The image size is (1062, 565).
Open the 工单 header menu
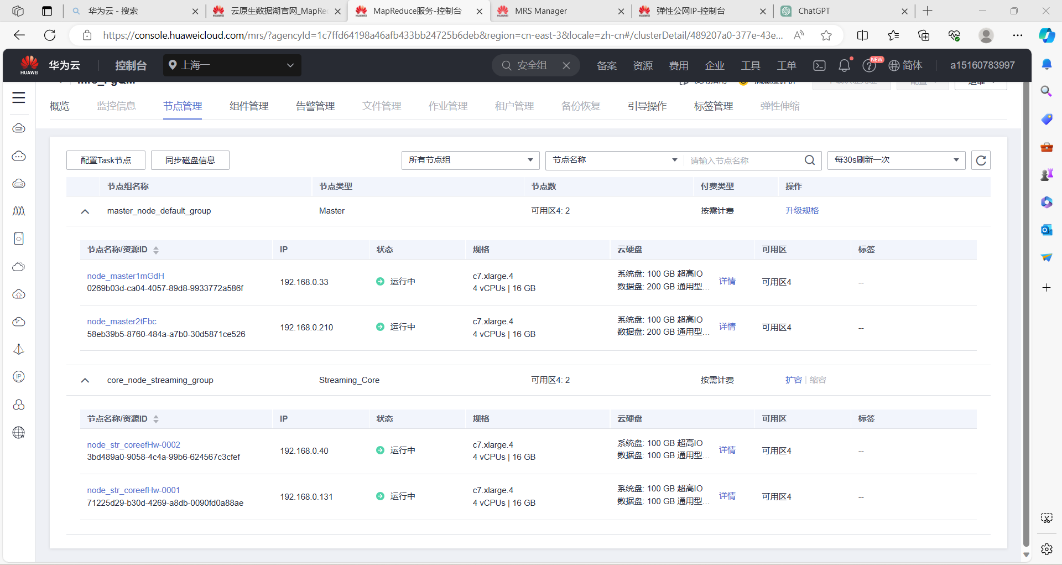787,65
